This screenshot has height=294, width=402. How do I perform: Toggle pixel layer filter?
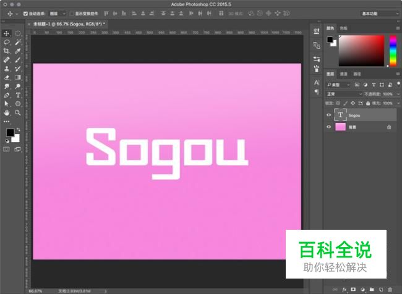(x=357, y=85)
